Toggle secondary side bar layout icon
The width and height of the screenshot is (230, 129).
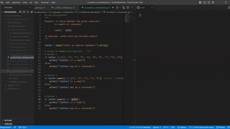[209, 3]
